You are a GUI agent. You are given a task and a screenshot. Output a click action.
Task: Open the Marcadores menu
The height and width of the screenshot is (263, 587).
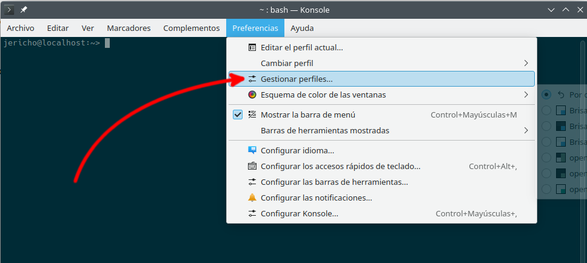click(x=129, y=28)
